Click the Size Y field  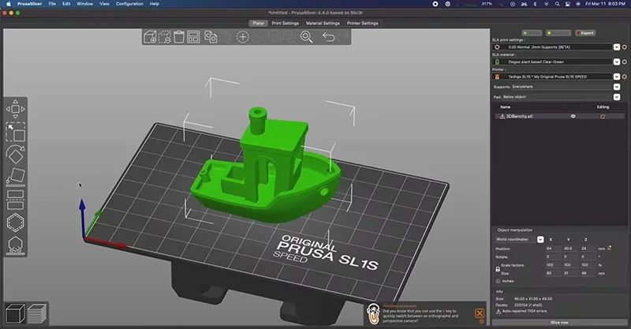tap(570, 273)
